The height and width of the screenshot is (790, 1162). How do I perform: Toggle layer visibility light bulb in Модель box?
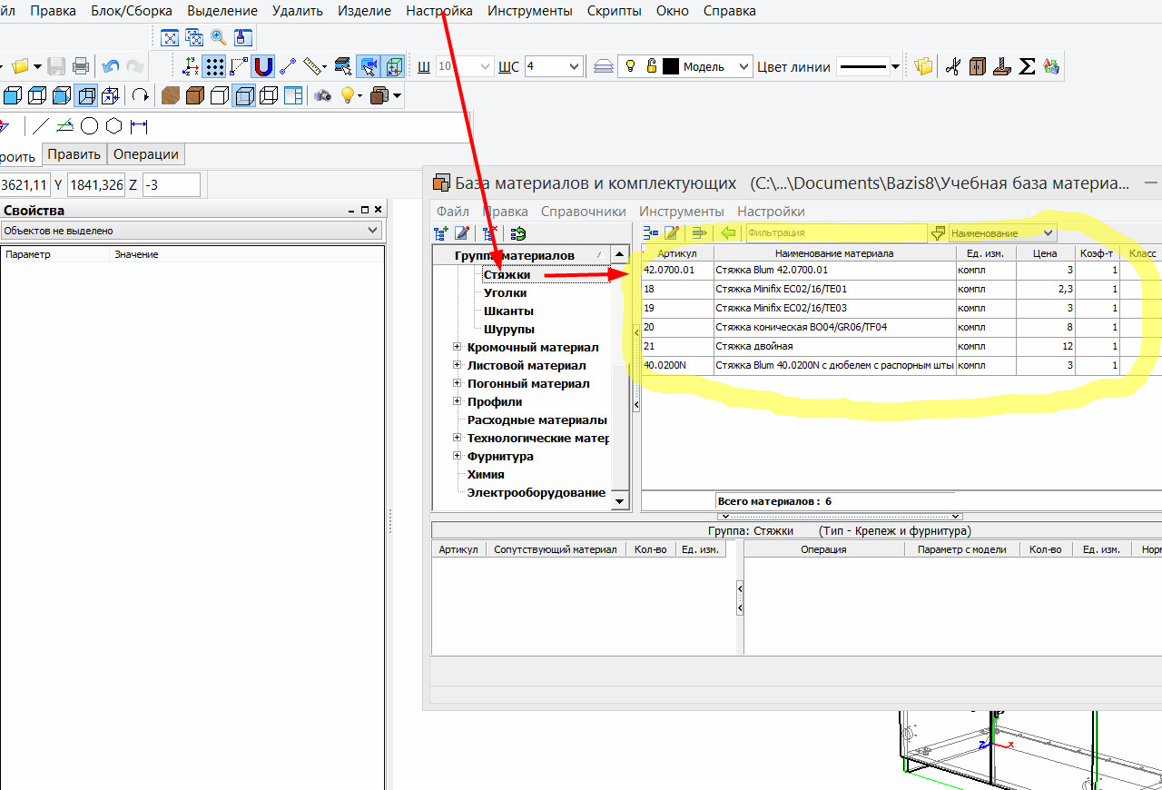[631, 66]
